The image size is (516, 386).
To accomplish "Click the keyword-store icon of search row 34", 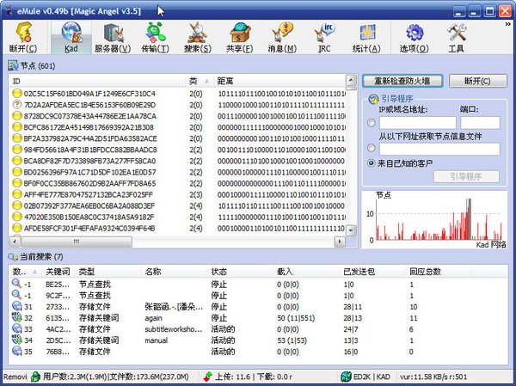I will 16,340.
